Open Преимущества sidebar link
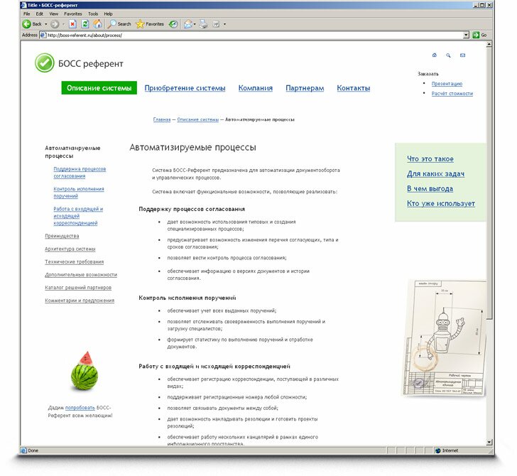517x476 pixels. 62,236
